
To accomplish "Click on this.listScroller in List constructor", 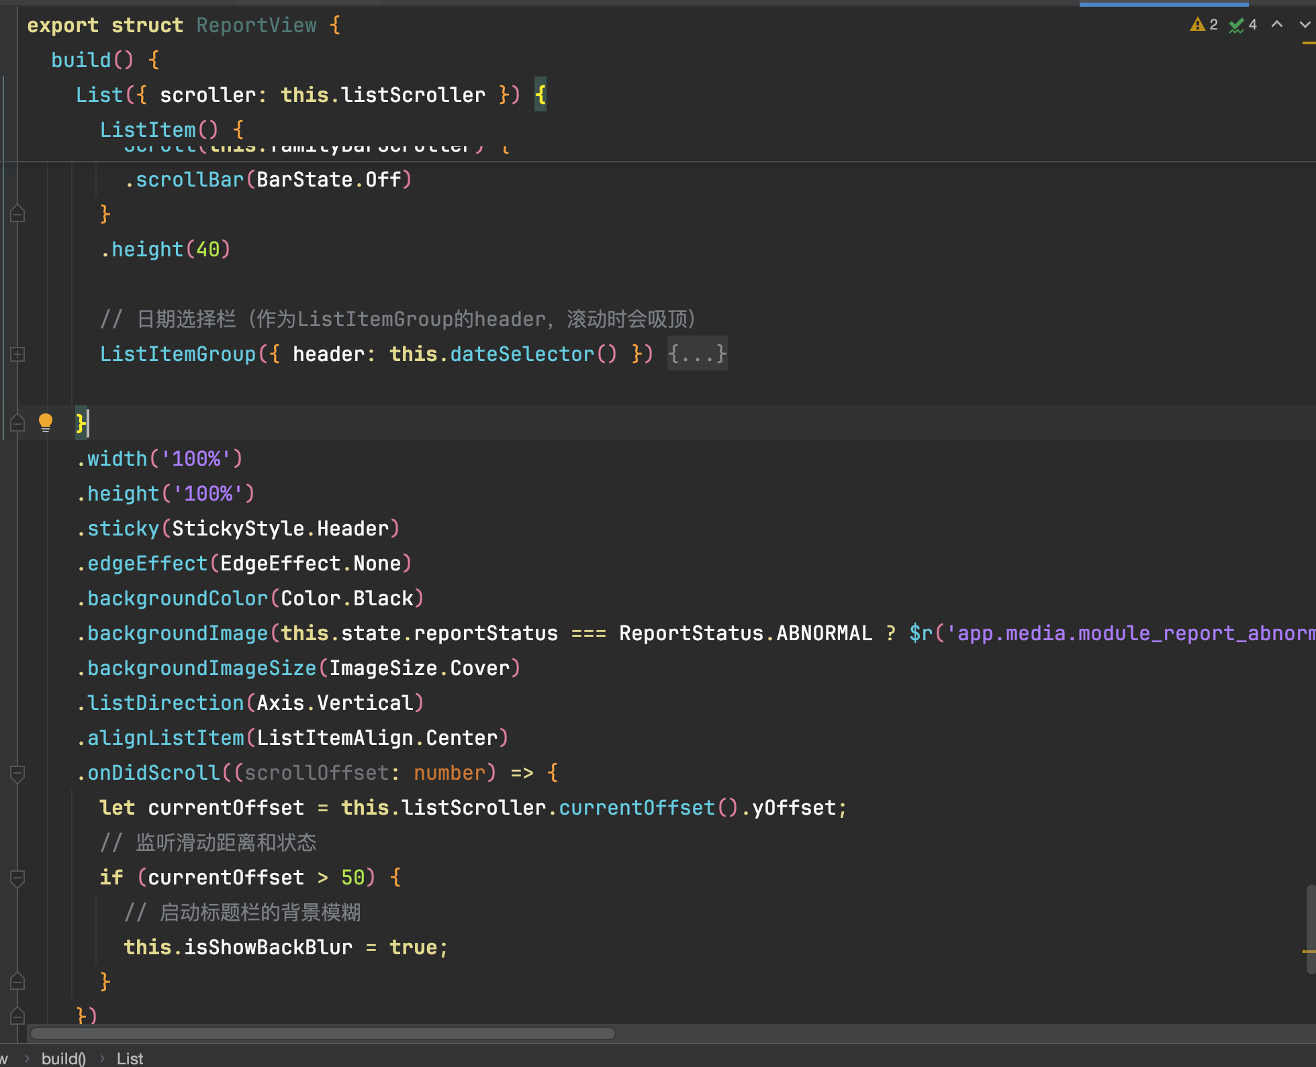I will (383, 95).
